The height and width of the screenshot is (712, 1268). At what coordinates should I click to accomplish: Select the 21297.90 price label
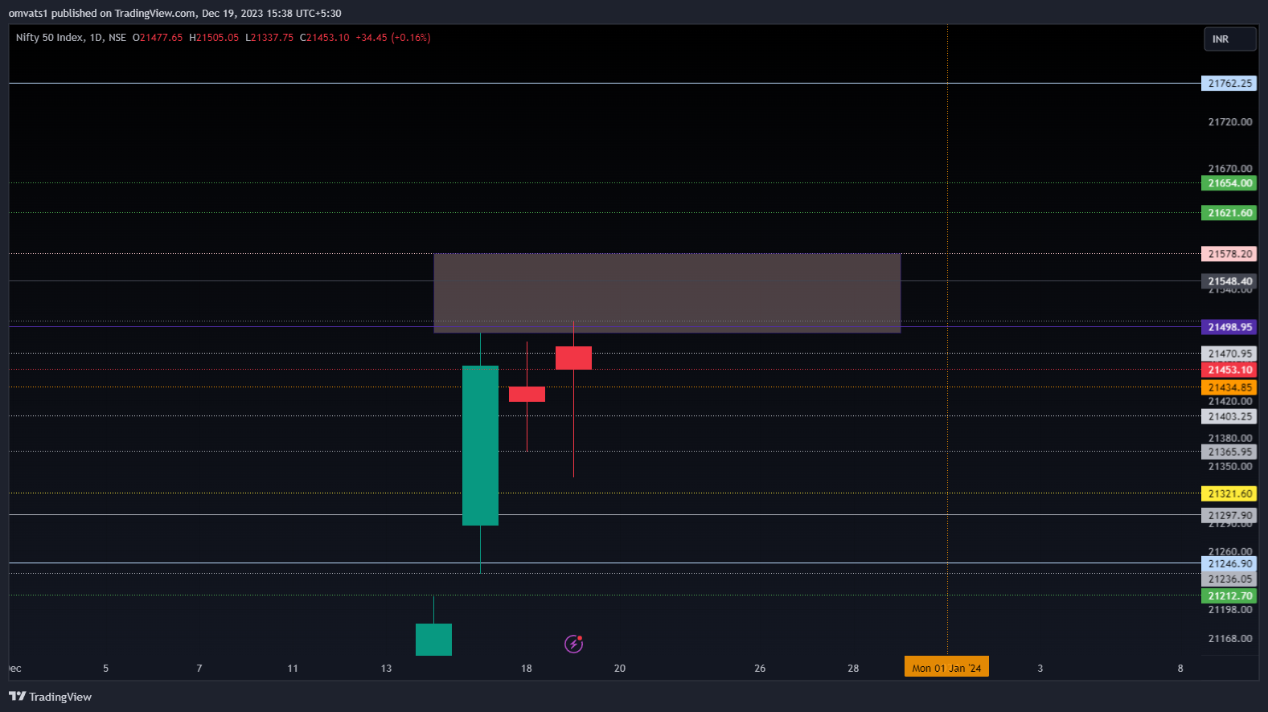point(1229,515)
